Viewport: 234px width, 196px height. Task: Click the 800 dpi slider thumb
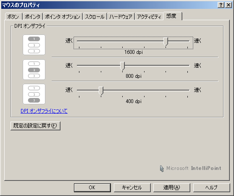click(x=122, y=66)
